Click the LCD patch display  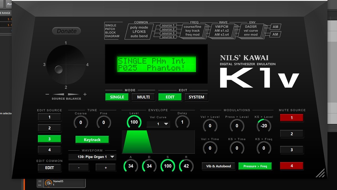[156, 64]
